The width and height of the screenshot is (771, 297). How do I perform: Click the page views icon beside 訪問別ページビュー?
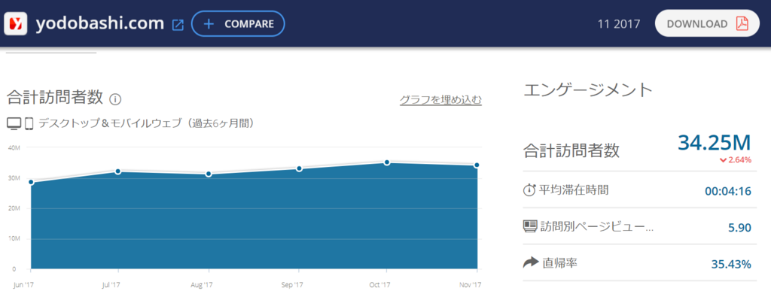pos(529,226)
